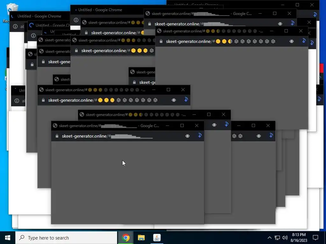The width and height of the screenshot is (326, 244).
Task: Click lock icon beside URL with half-gold third coin
Action: (x=161, y=42)
